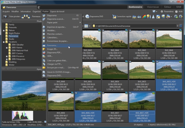This screenshot has height=128, width=185.
Task: Click the light bulb exposure icon
Action: (x=149, y=16)
